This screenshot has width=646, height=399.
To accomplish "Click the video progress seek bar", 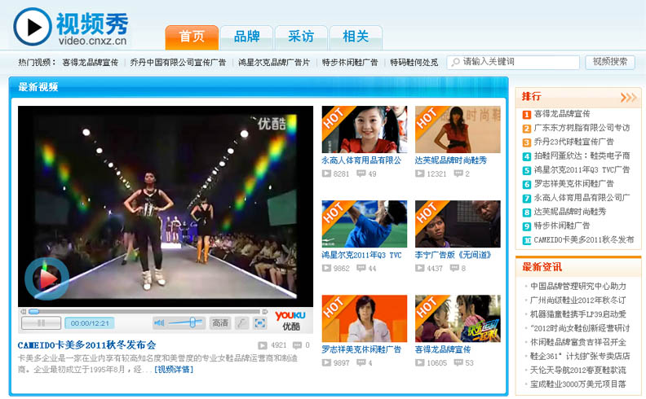I will click(163, 311).
